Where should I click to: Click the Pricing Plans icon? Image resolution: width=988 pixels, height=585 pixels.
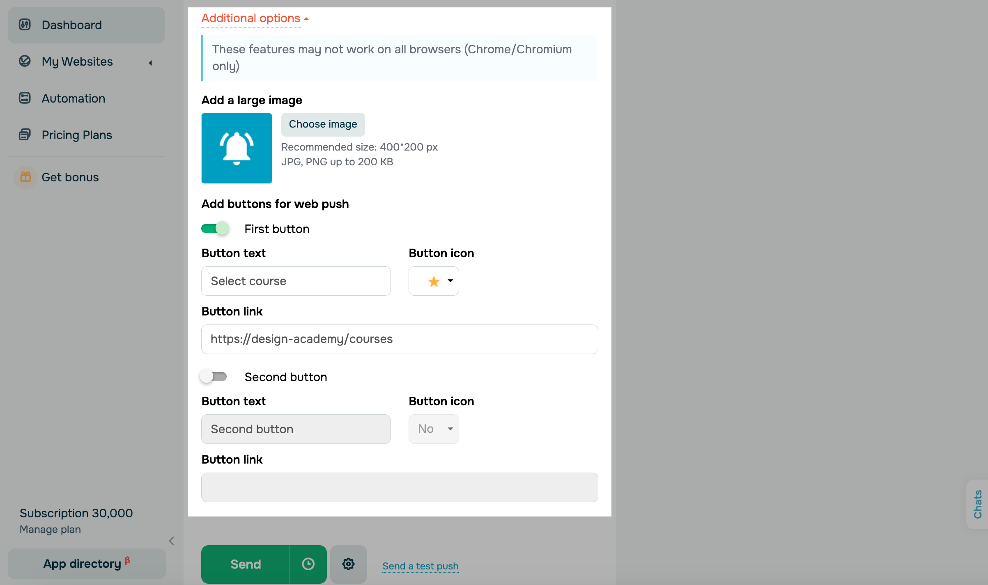tap(25, 135)
